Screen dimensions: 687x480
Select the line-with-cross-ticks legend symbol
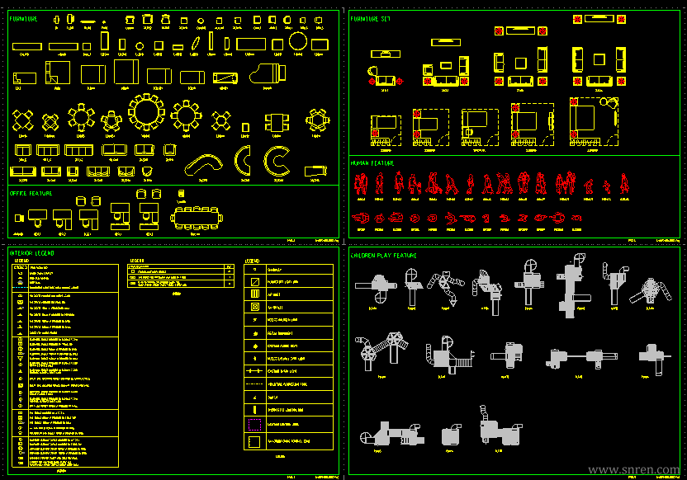click(x=254, y=371)
